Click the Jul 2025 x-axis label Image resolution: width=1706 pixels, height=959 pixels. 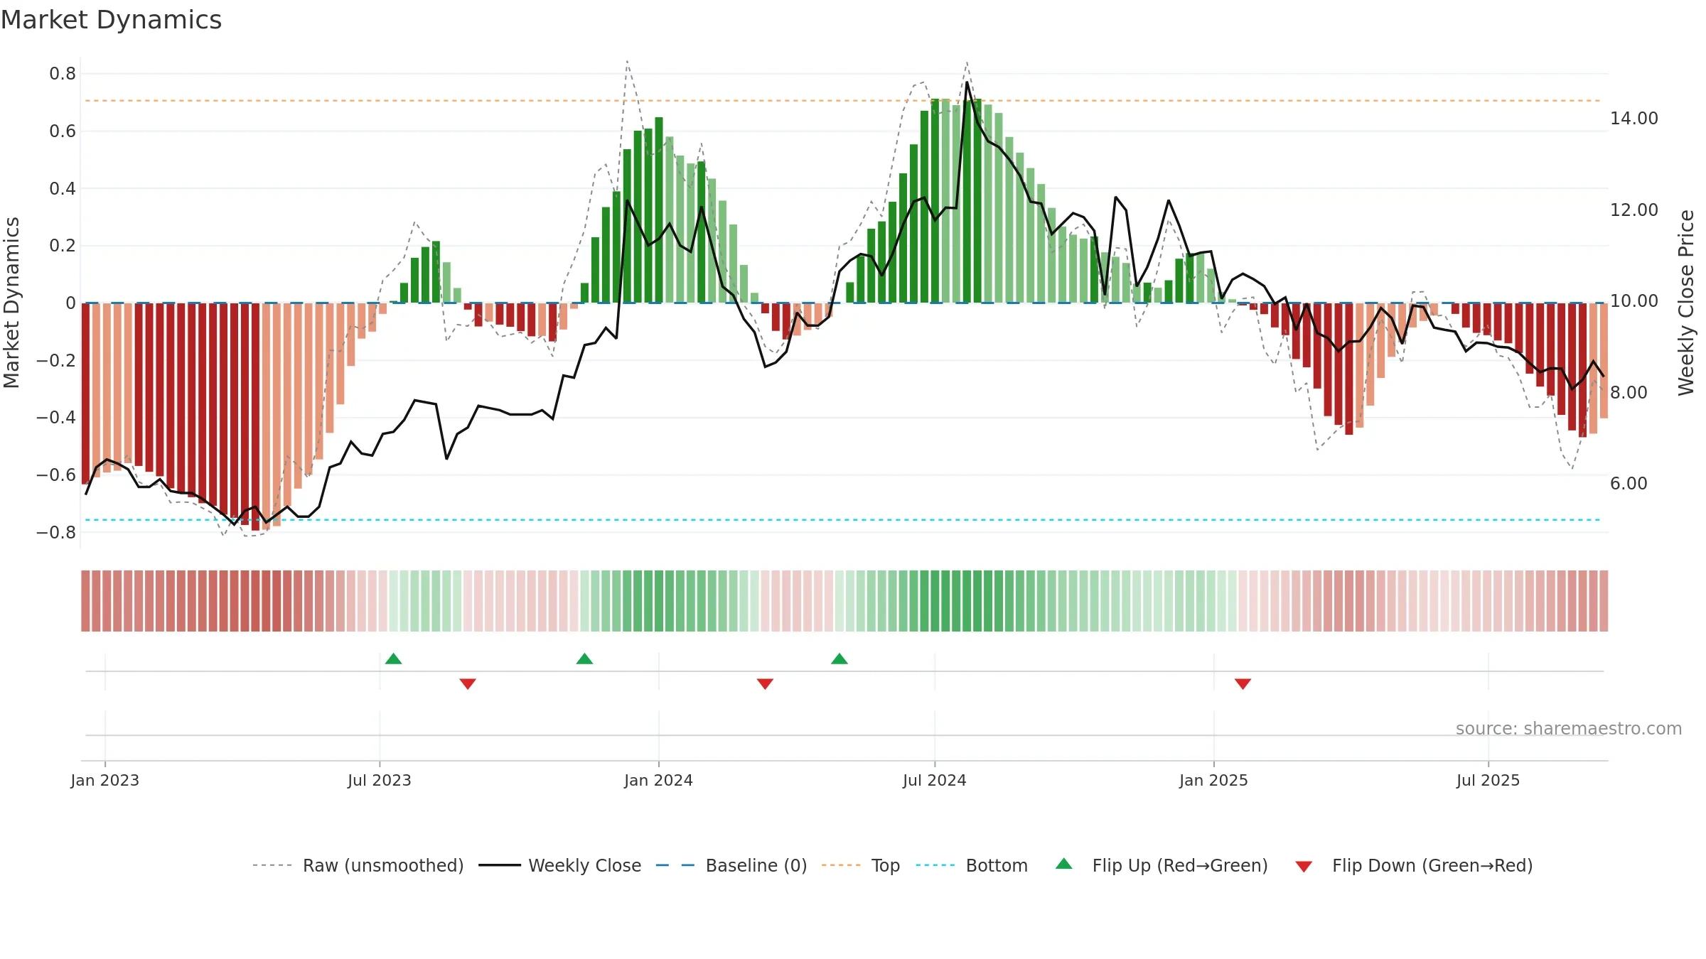[x=1488, y=780]
